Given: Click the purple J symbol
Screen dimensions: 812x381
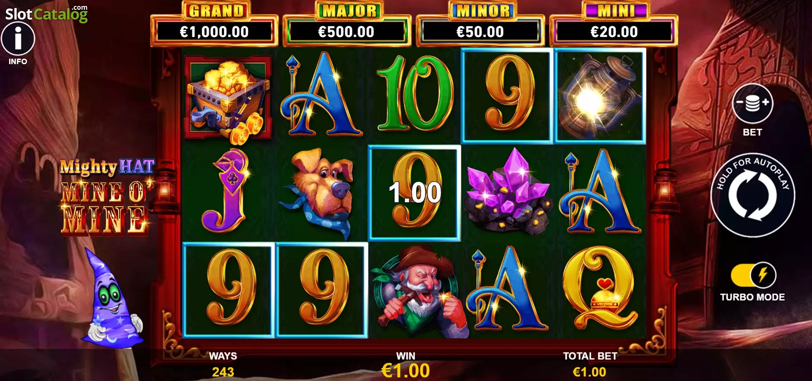Looking at the screenshot, I should pyautogui.click(x=226, y=191).
